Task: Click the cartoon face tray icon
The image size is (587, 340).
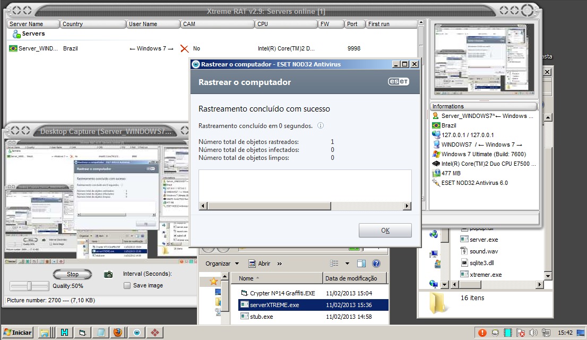Action: point(495,333)
